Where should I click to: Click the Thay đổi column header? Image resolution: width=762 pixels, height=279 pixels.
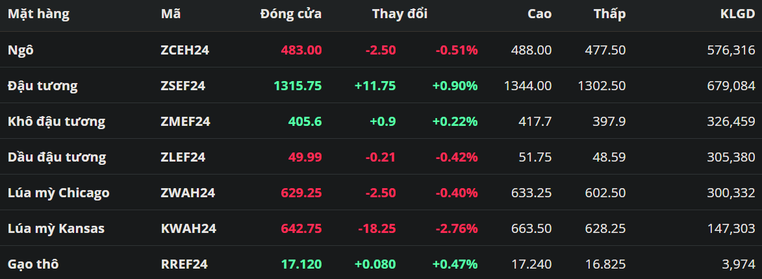click(400, 14)
